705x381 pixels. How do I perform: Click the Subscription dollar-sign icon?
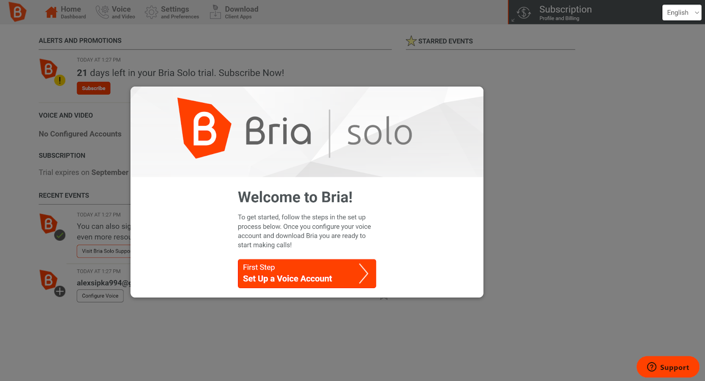(524, 13)
